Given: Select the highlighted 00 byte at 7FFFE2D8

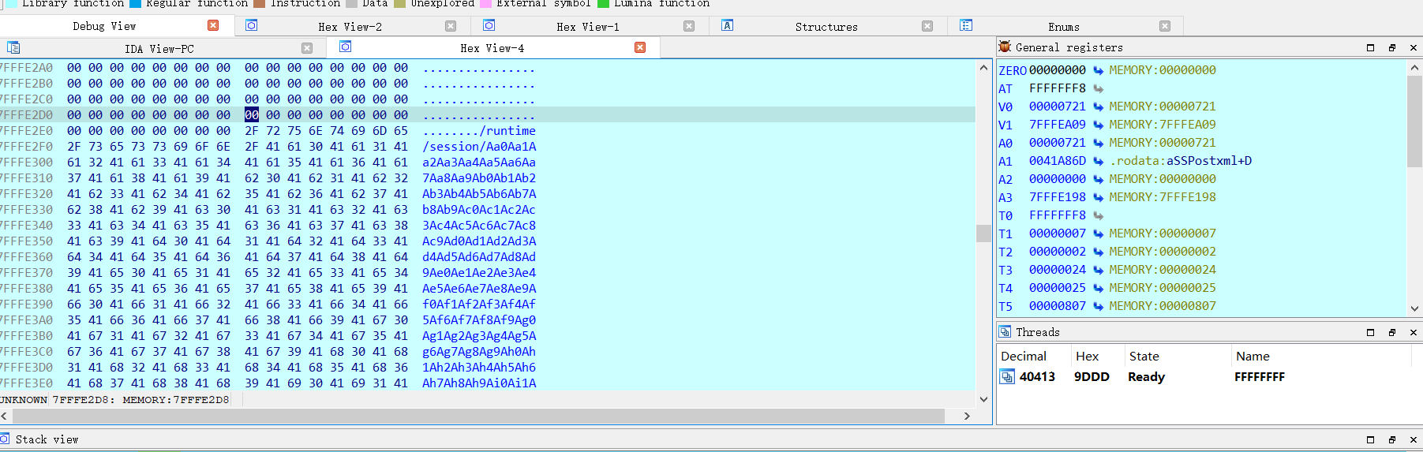Looking at the screenshot, I should pos(251,115).
